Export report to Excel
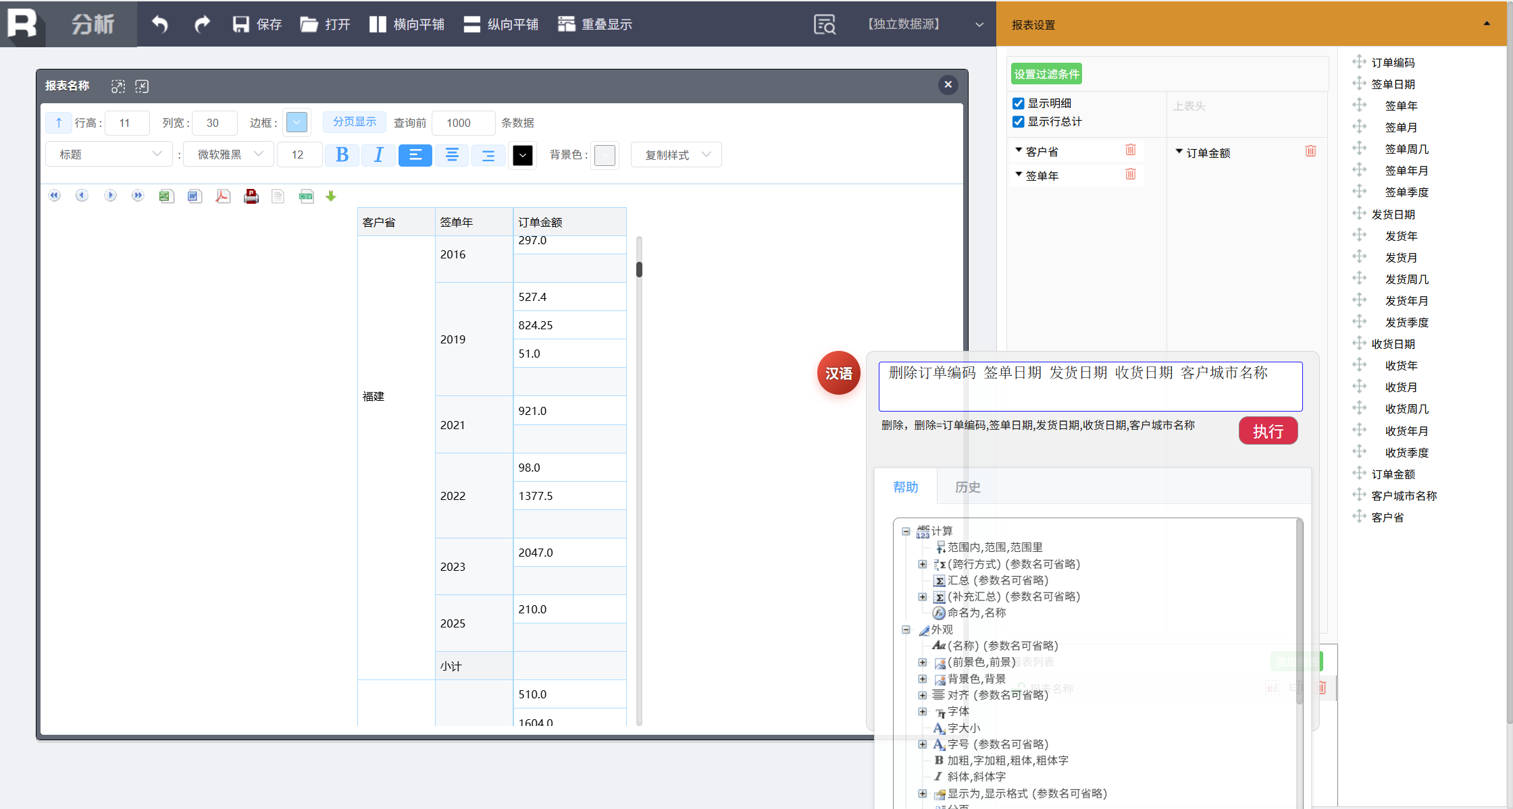The width and height of the screenshot is (1513, 809). coord(166,196)
